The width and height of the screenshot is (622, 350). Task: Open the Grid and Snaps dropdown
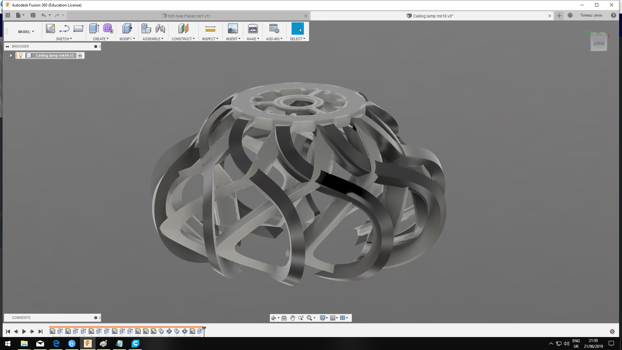click(334, 318)
